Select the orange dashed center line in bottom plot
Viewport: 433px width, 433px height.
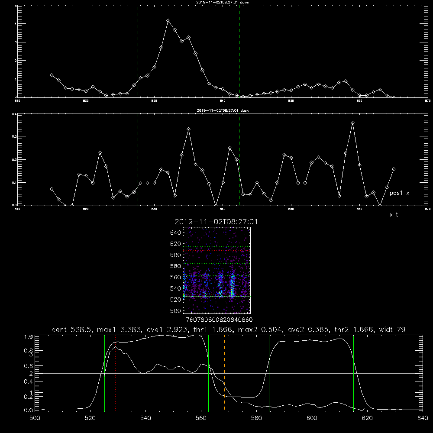click(x=224, y=372)
